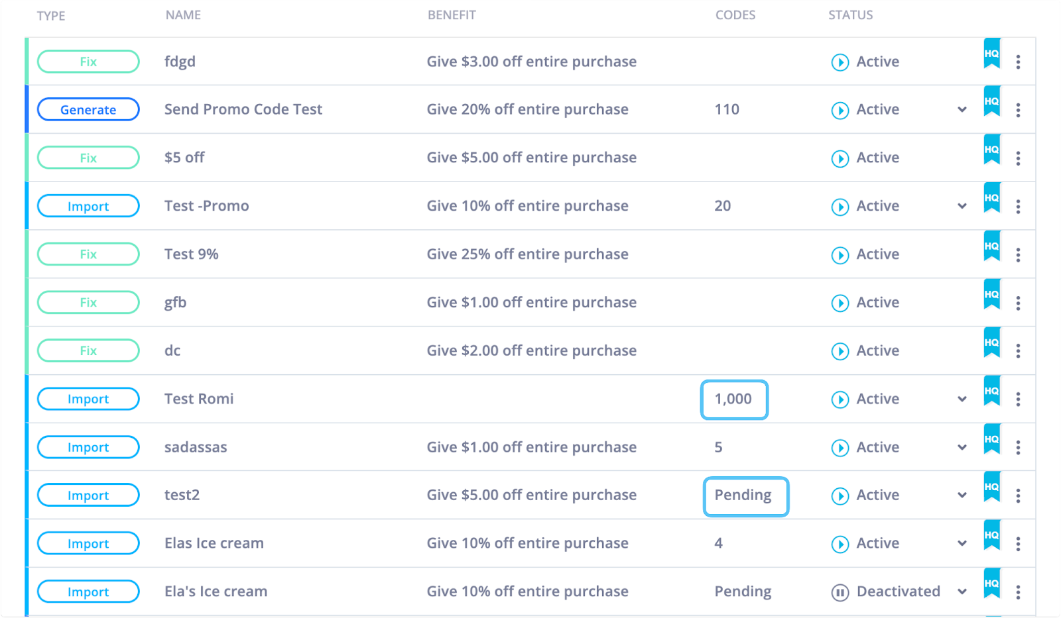Sort by the NAME column header

pos(183,15)
